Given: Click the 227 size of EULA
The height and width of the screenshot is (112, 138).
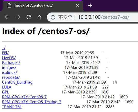Looking at the screenshot, I should [x=105, y=87].
